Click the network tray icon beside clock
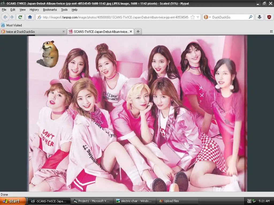Image resolution: width=274 pixels, height=205 pixels. coord(254,201)
